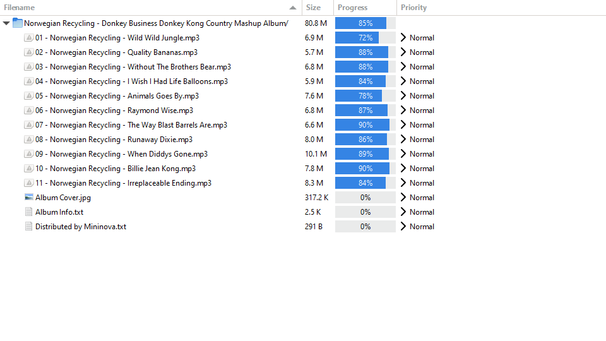Click the audio file icon for Animals Goes By

click(28, 95)
